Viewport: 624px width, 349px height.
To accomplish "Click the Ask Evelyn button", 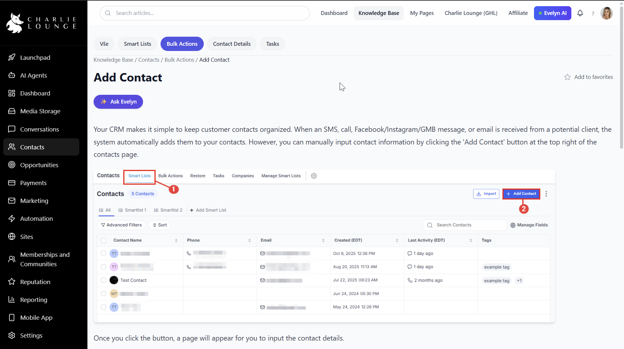I will [118, 102].
